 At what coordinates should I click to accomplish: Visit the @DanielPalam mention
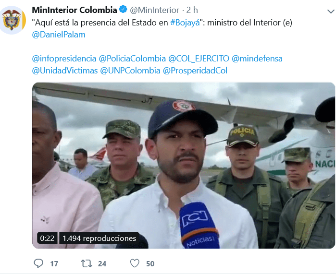pos(59,35)
